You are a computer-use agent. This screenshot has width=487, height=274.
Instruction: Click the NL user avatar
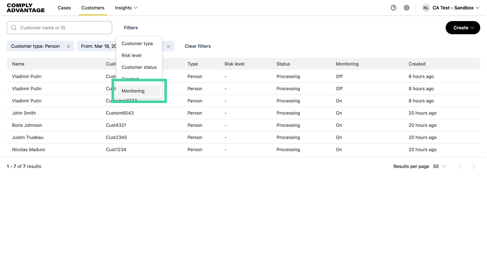(x=426, y=8)
